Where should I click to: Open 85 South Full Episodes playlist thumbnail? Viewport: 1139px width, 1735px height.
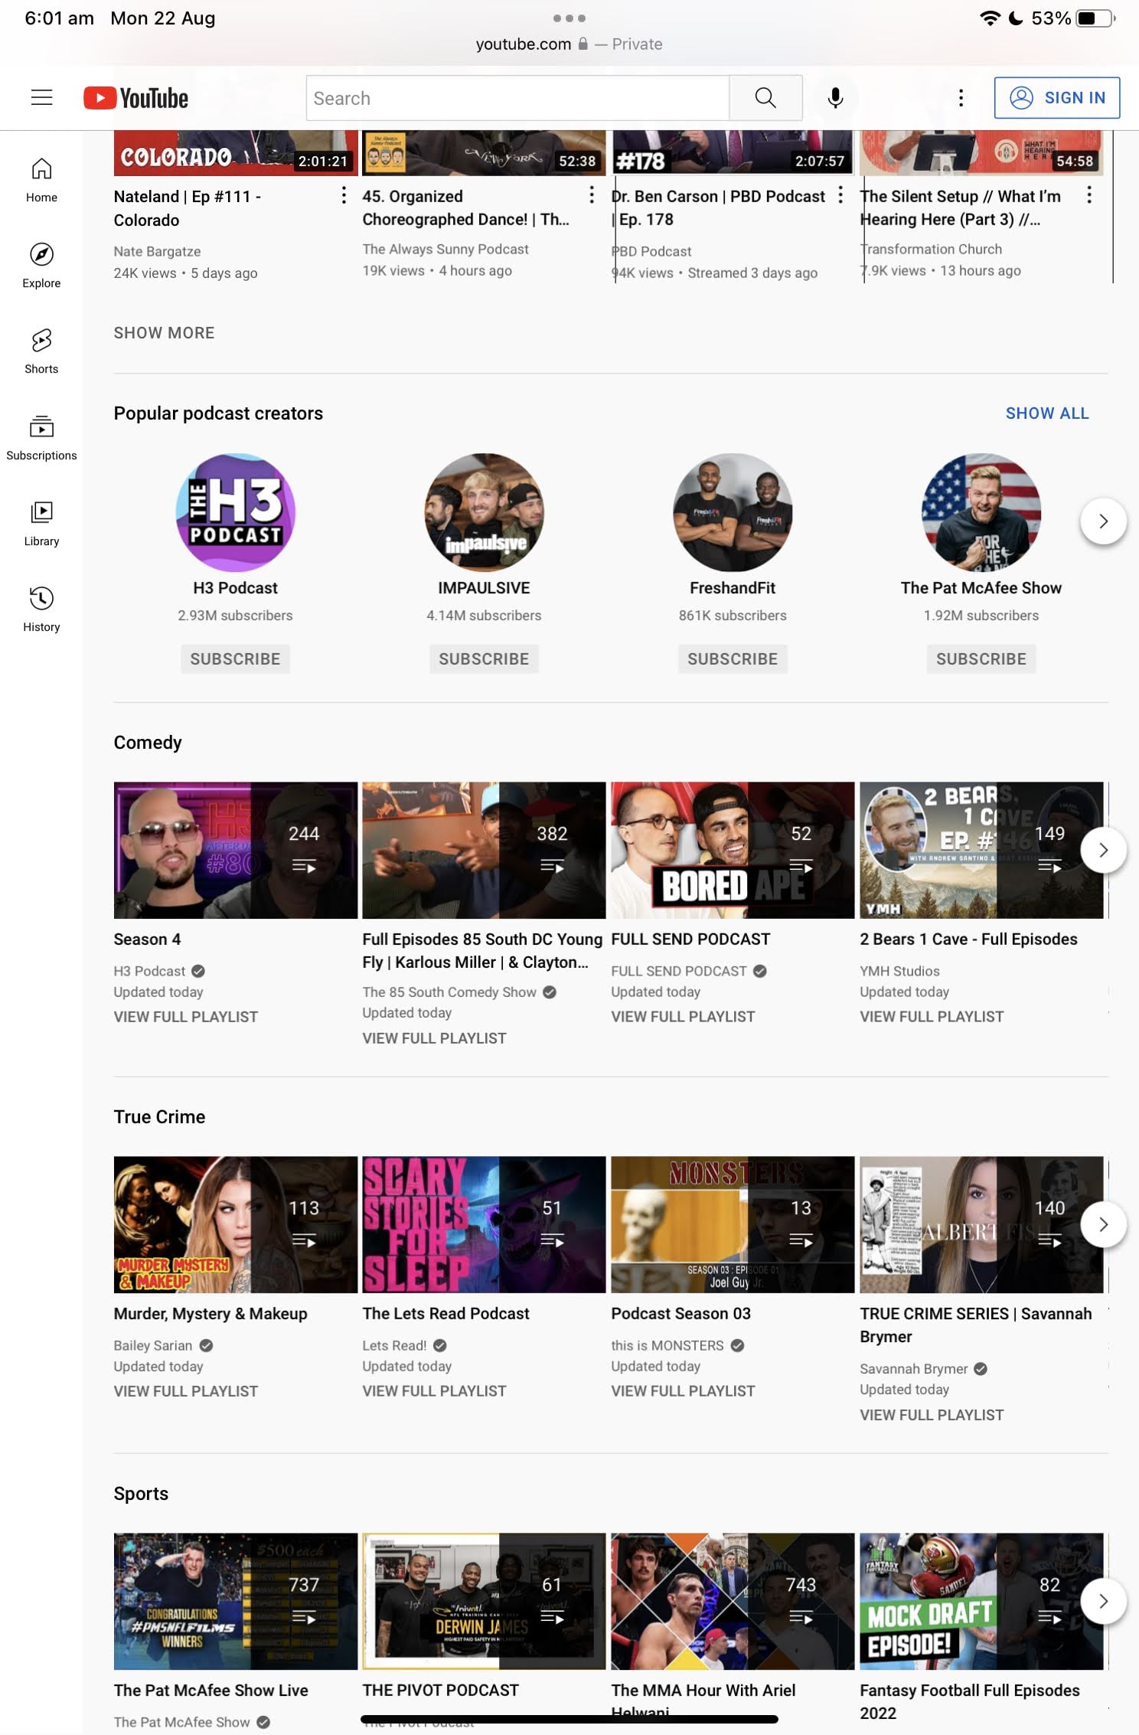[484, 850]
